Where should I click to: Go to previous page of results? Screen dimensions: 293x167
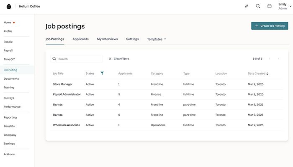click(x=270, y=59)
